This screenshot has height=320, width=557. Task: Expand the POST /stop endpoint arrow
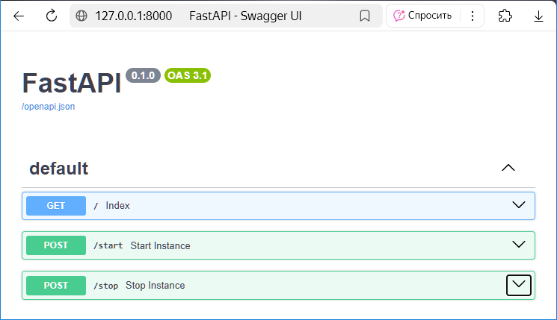[x=518, y=285]
